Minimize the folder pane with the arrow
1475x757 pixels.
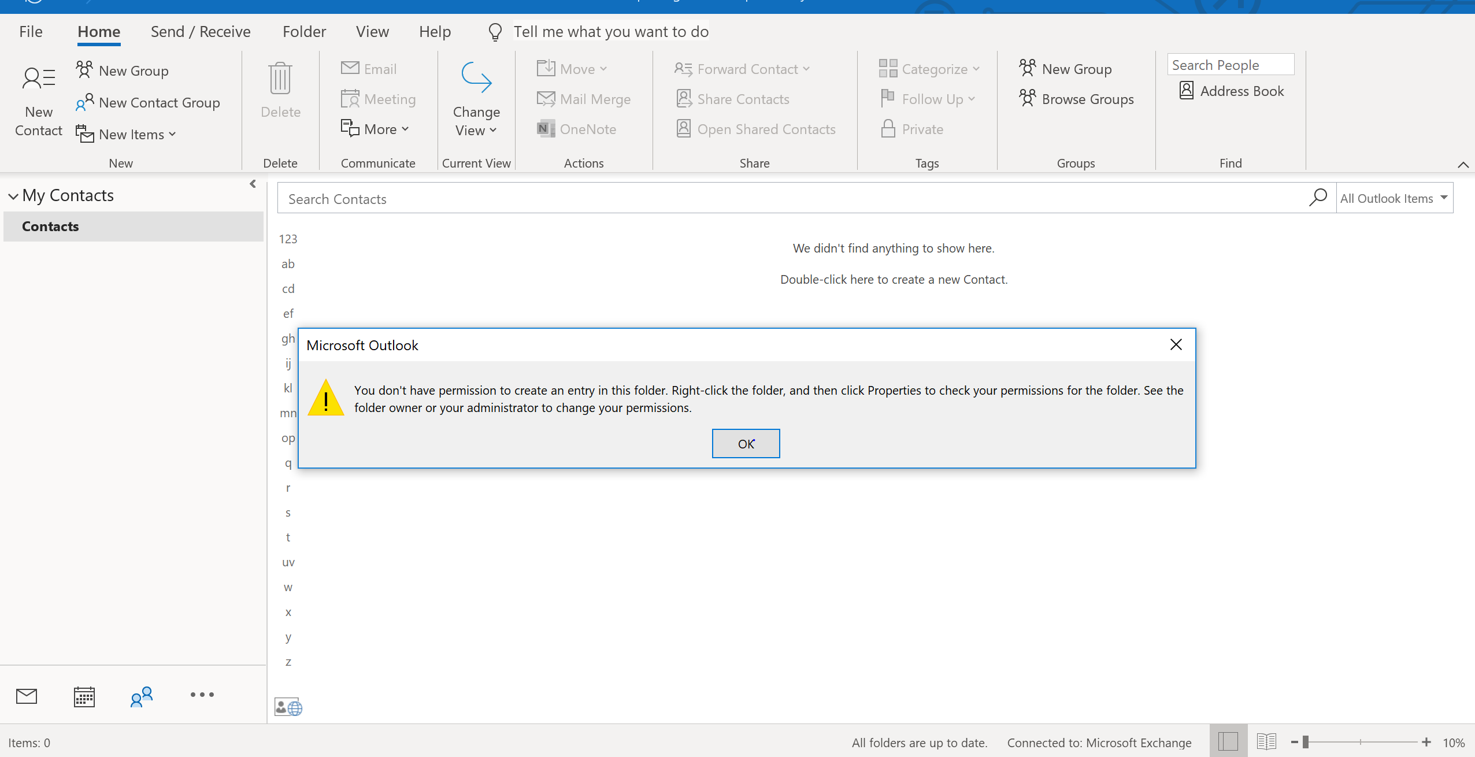coord(253,184)
